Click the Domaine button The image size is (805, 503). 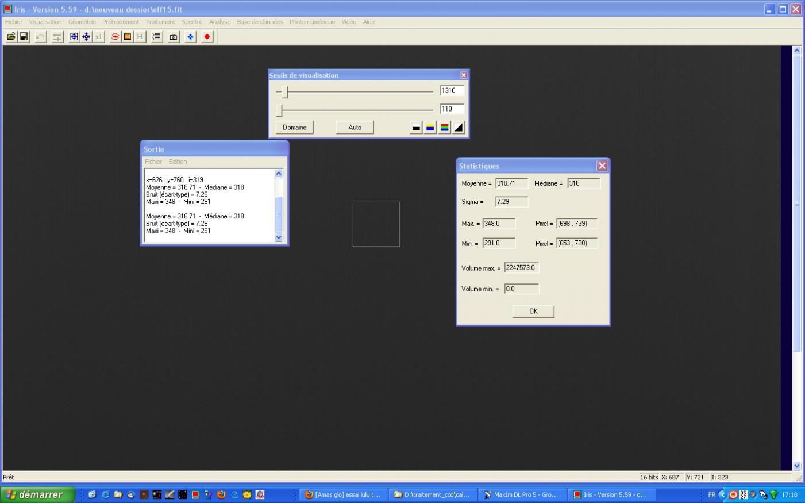pyautogui.click(x=295, y=128)
